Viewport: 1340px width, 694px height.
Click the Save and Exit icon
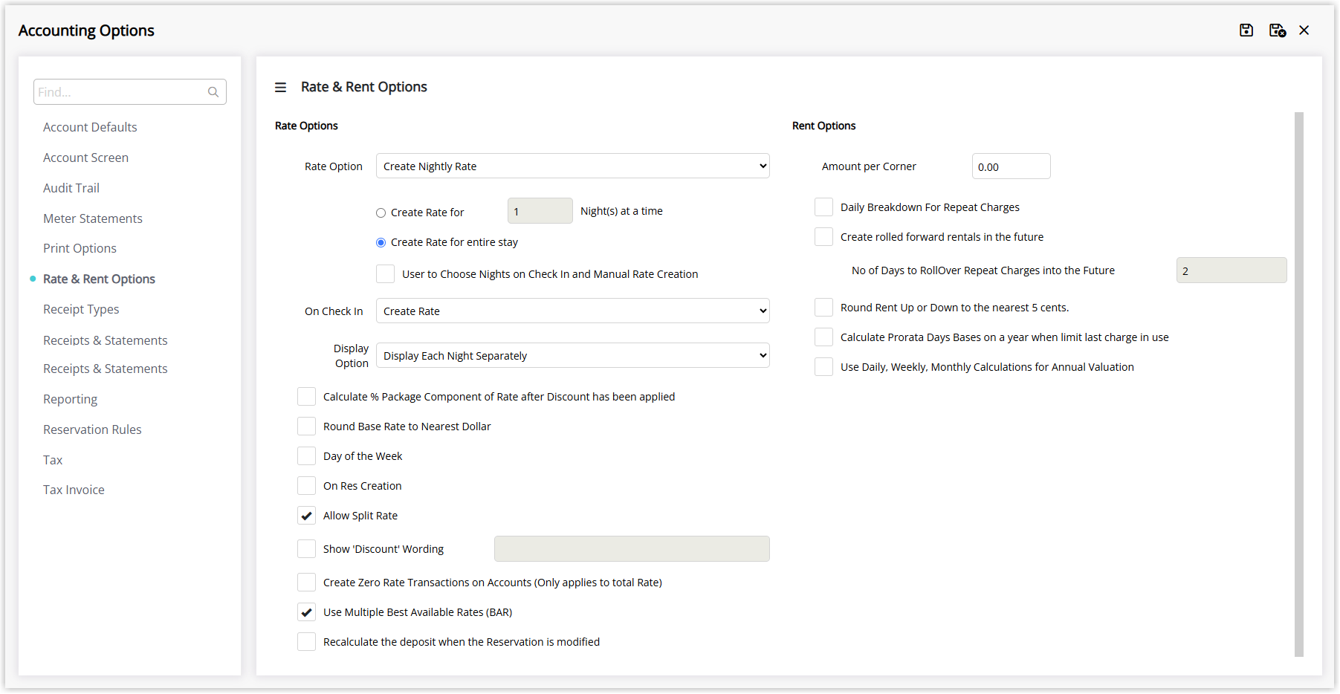(1278, 30)
